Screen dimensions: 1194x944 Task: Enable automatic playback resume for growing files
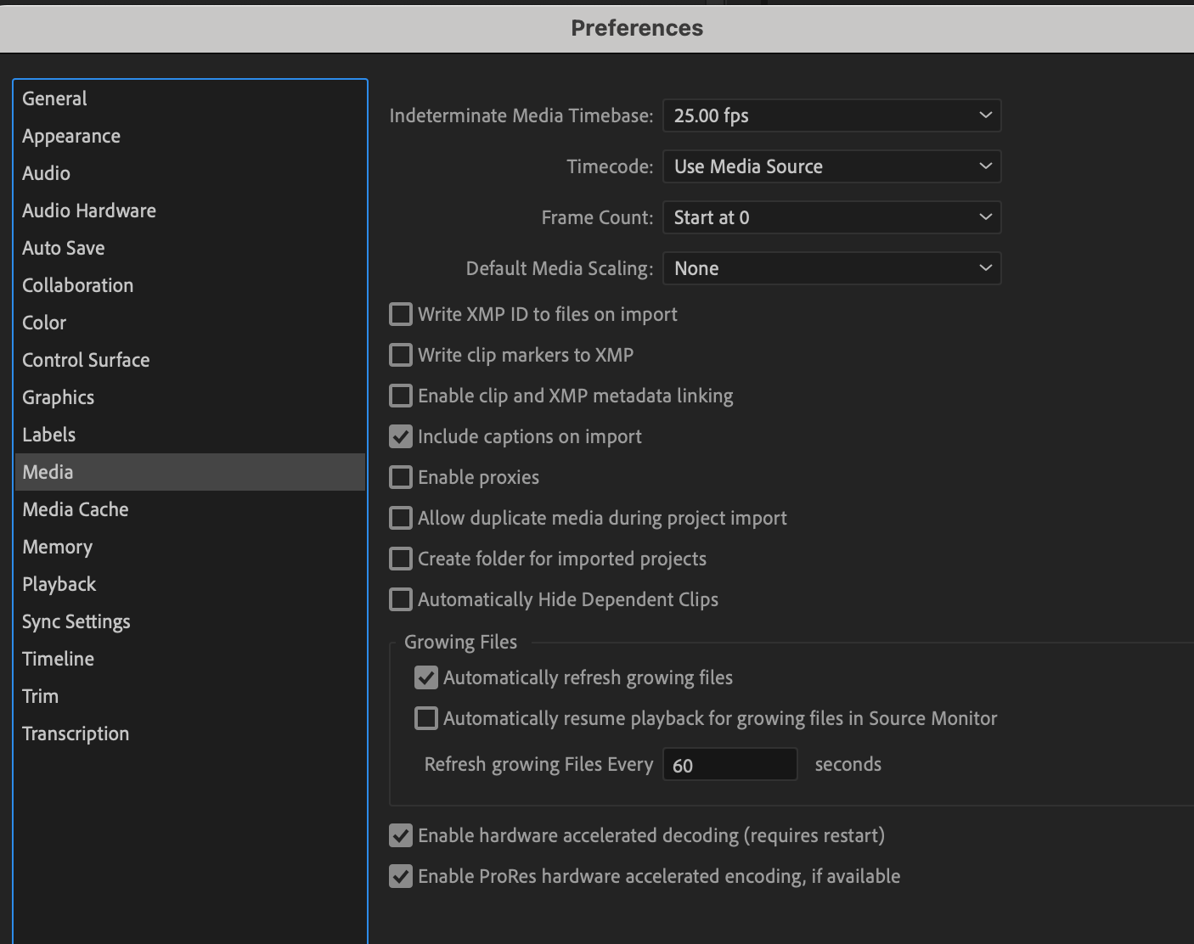click(x=425, y=718)
